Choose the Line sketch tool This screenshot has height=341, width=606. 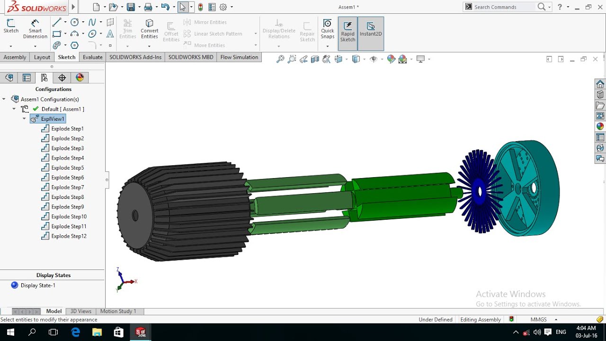[x=56, y=22]
